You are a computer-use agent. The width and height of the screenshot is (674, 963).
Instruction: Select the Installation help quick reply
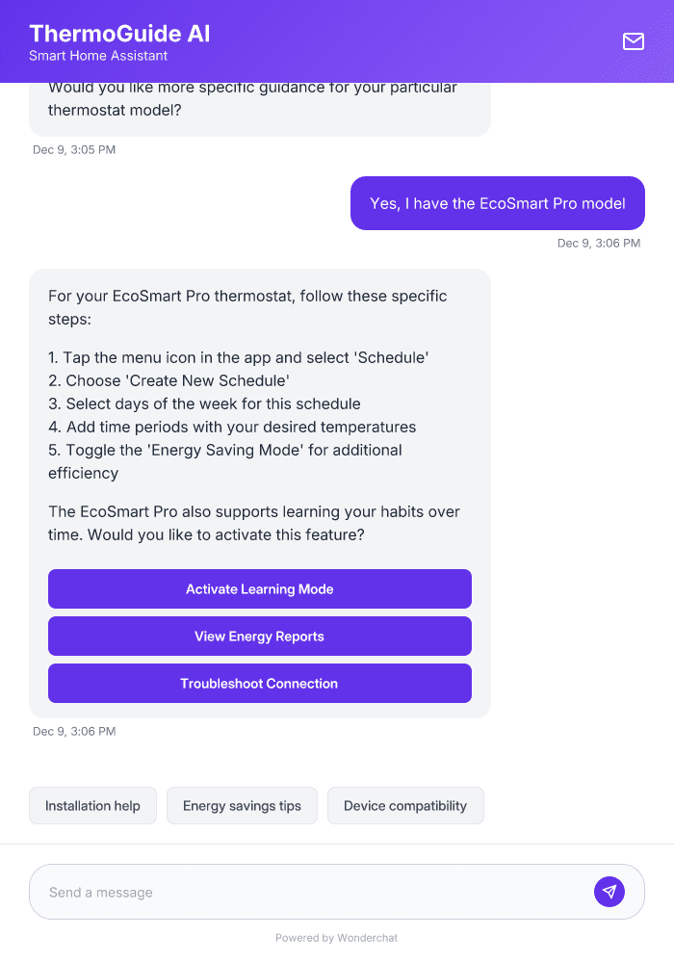click(92, 805)
